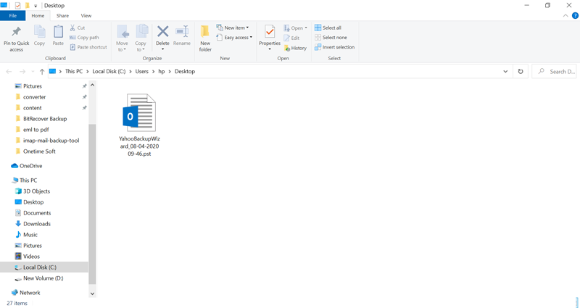The width and height of the screenshot is (580, 308).
Task: Refresh the current folder
Action: pos(521,71)
